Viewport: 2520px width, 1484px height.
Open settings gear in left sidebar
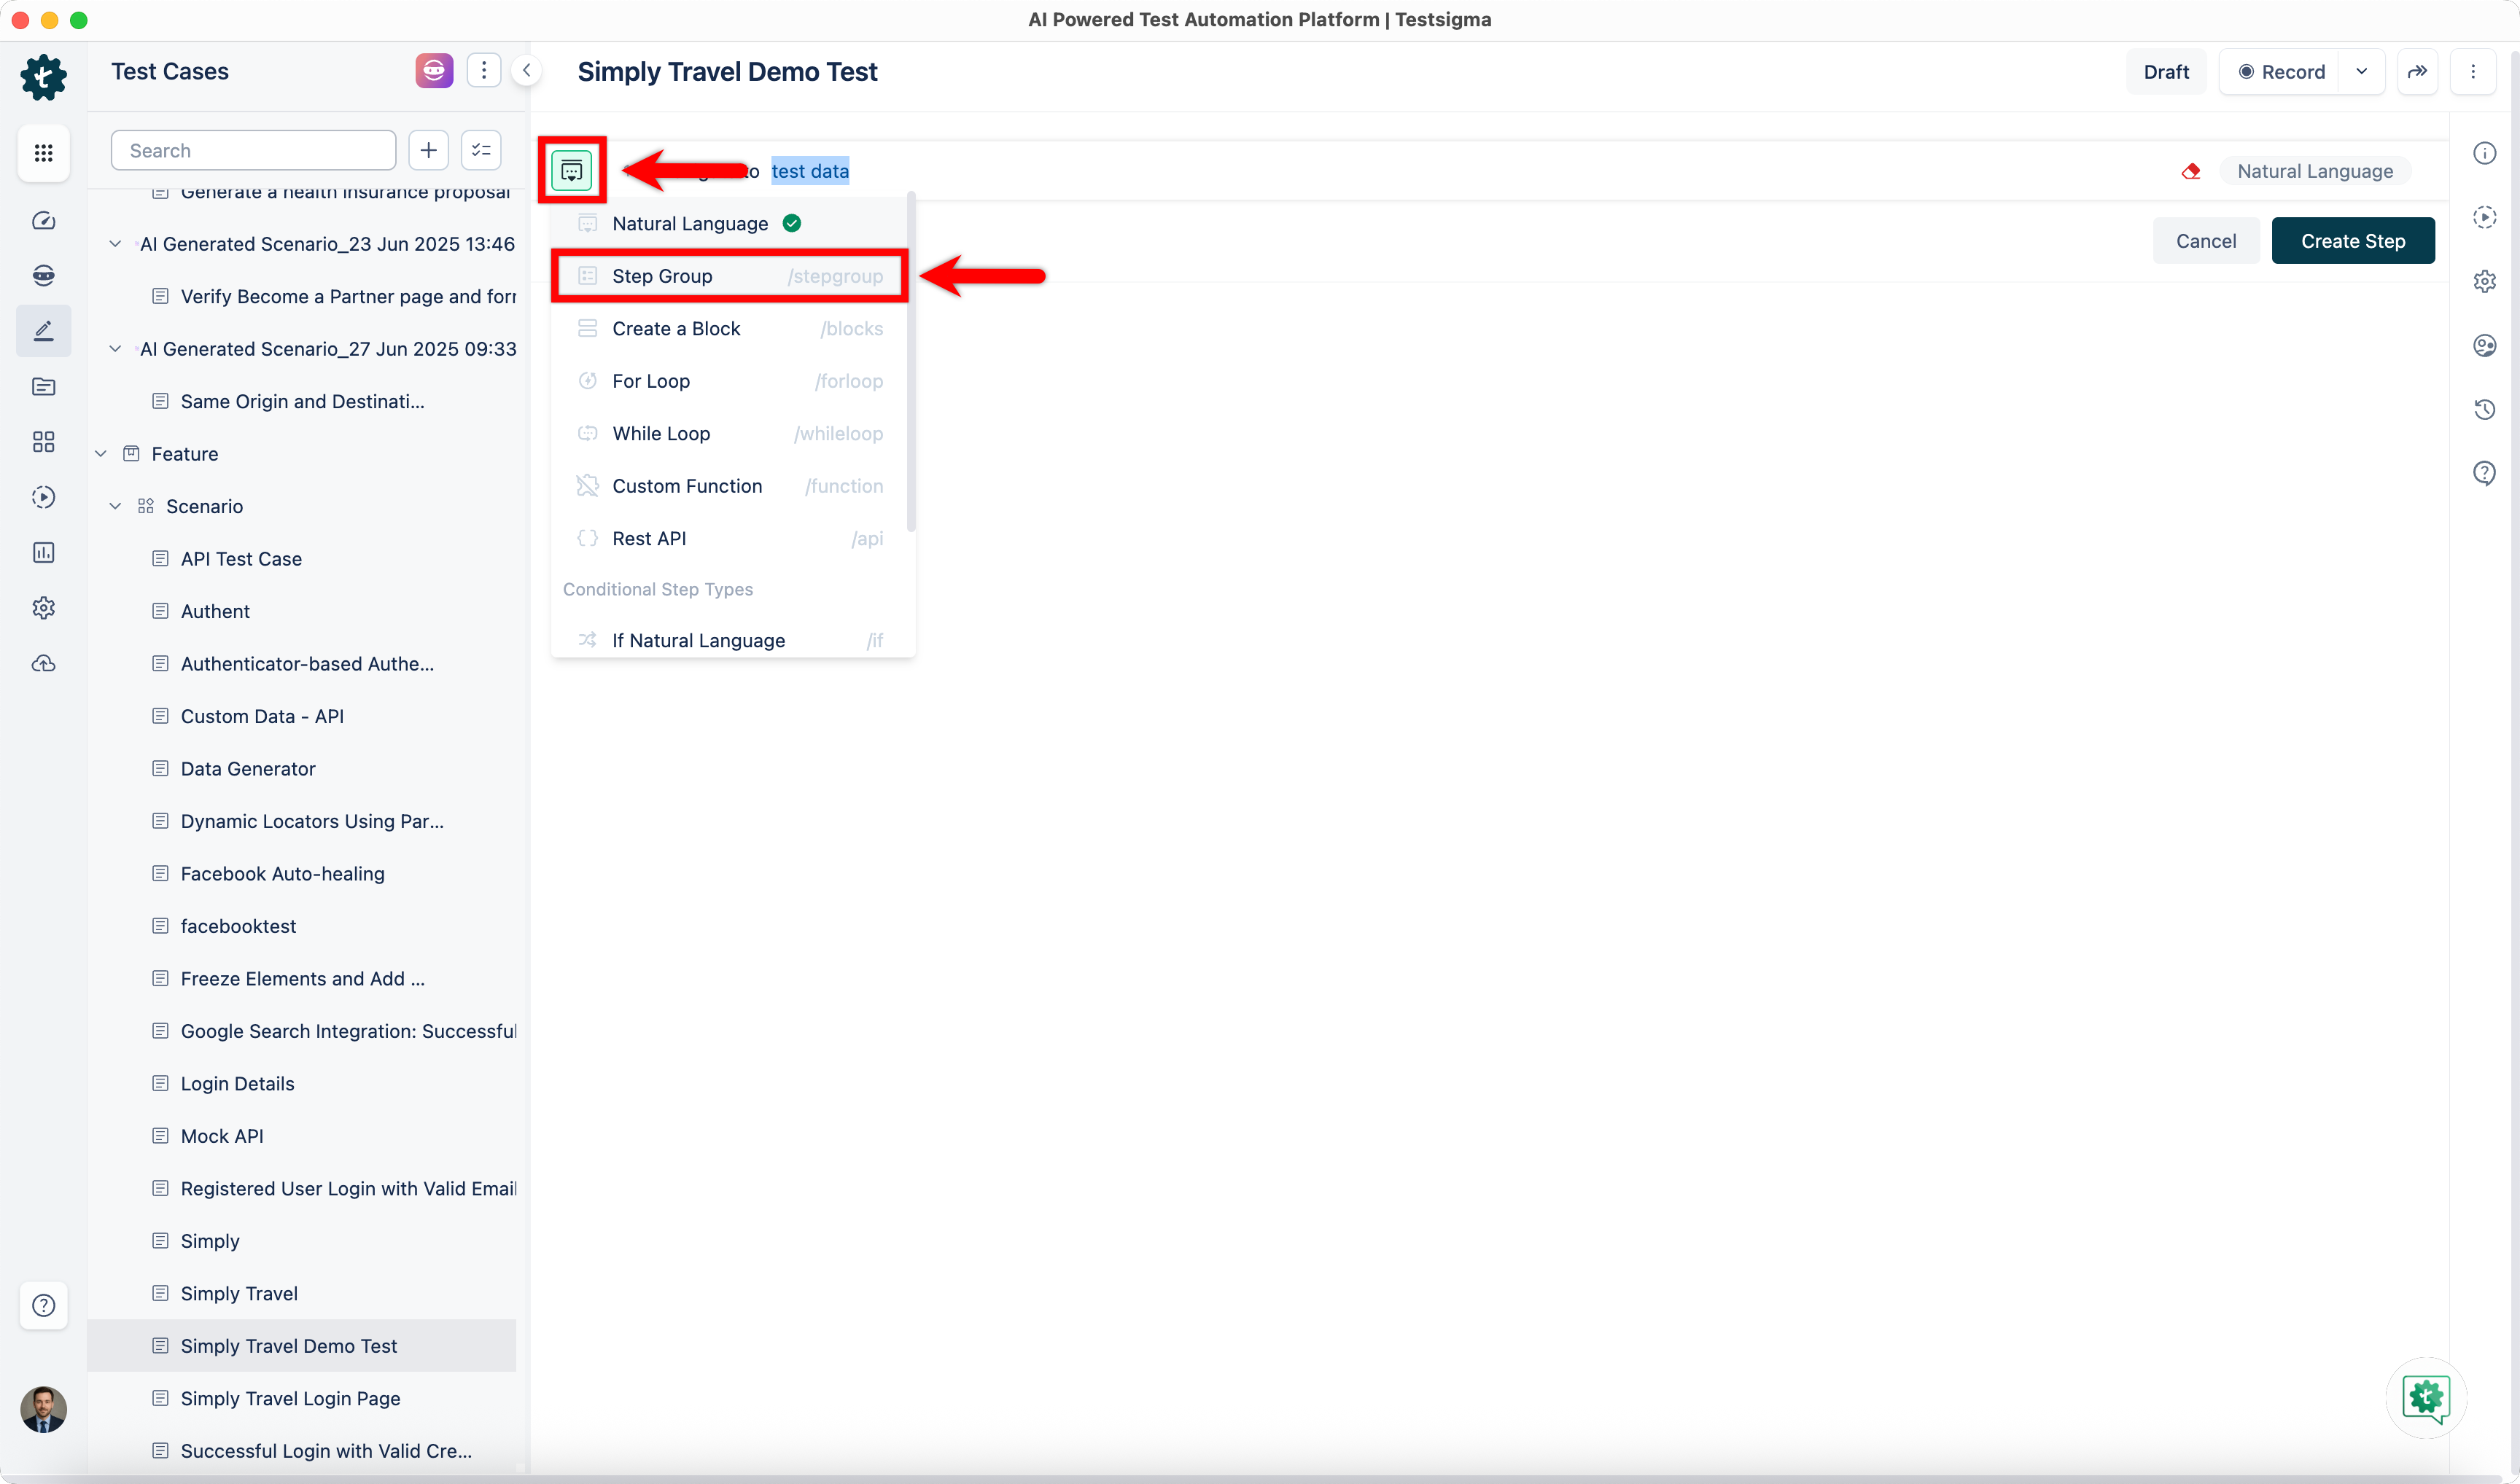(x=43, y=607)
